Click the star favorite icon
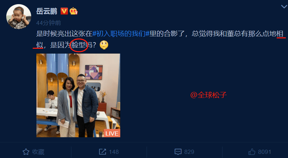 [26, 152]
